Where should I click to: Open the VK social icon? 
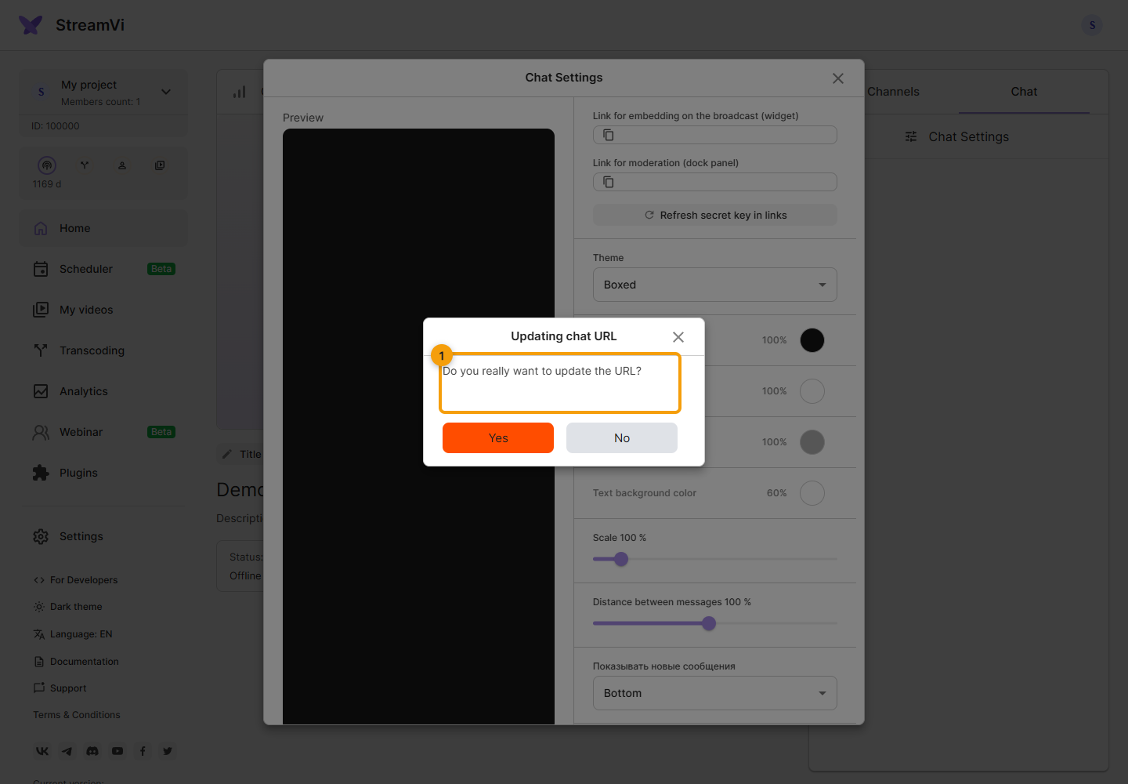pyautogui.click(x=42, y=751)
